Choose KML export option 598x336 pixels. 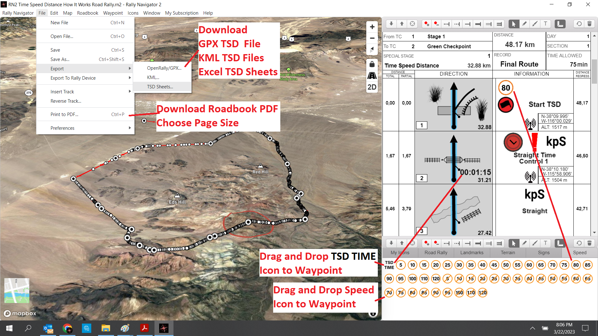(x=162, y=77)
